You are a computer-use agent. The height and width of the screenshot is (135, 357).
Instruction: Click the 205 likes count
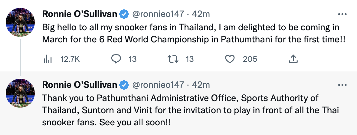pos(250,59)
